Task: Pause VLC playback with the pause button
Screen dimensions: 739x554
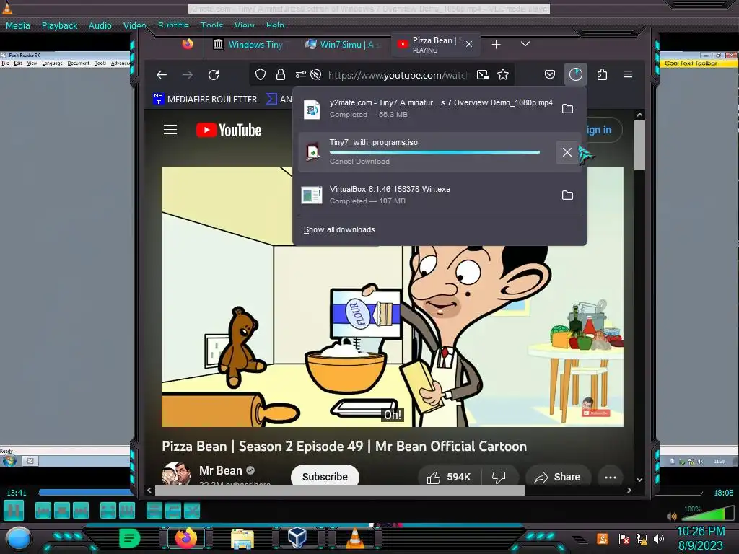Action: 14,510
